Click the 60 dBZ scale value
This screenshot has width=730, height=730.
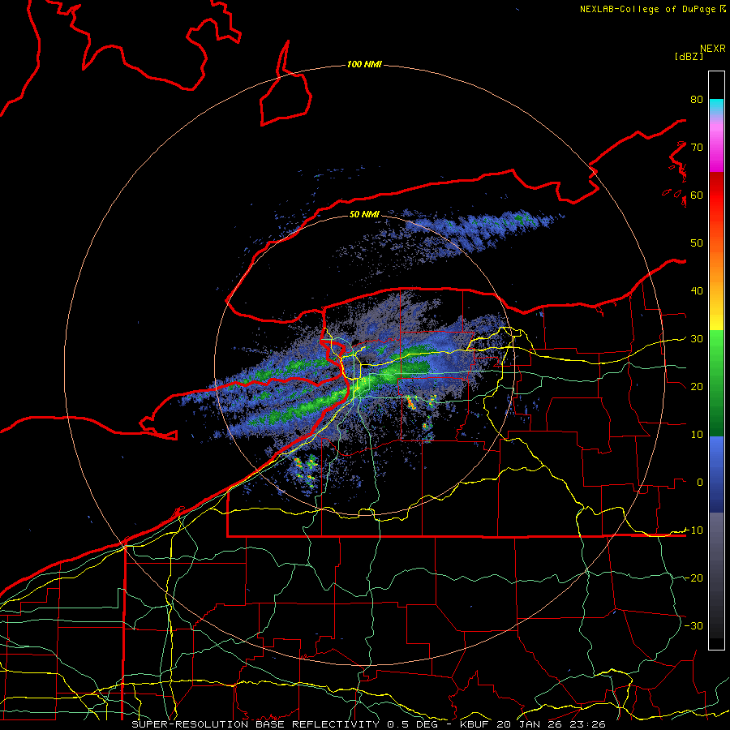tap(697, 195)
